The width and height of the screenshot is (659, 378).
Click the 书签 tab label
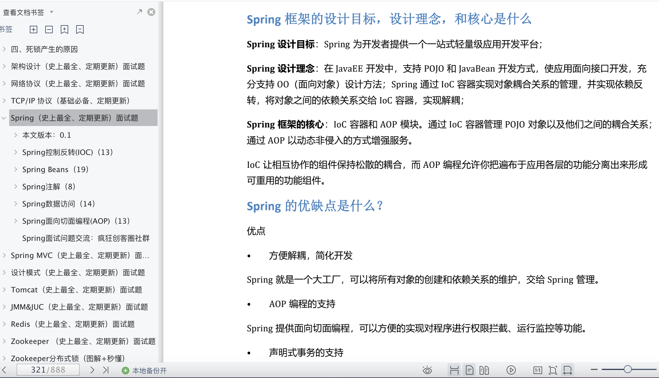pyautogui.click(x=6, y=29)
